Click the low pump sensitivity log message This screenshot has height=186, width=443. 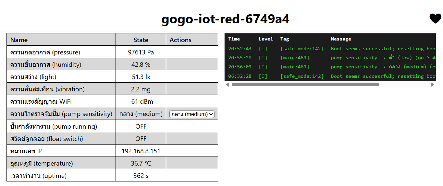(383, 58)
